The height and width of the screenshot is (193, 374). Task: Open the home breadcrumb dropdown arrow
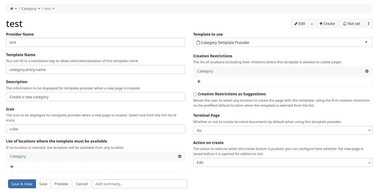pos(16,9)
